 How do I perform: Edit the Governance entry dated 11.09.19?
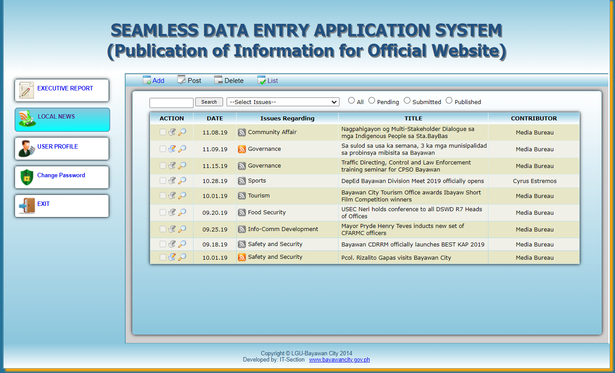172,149
